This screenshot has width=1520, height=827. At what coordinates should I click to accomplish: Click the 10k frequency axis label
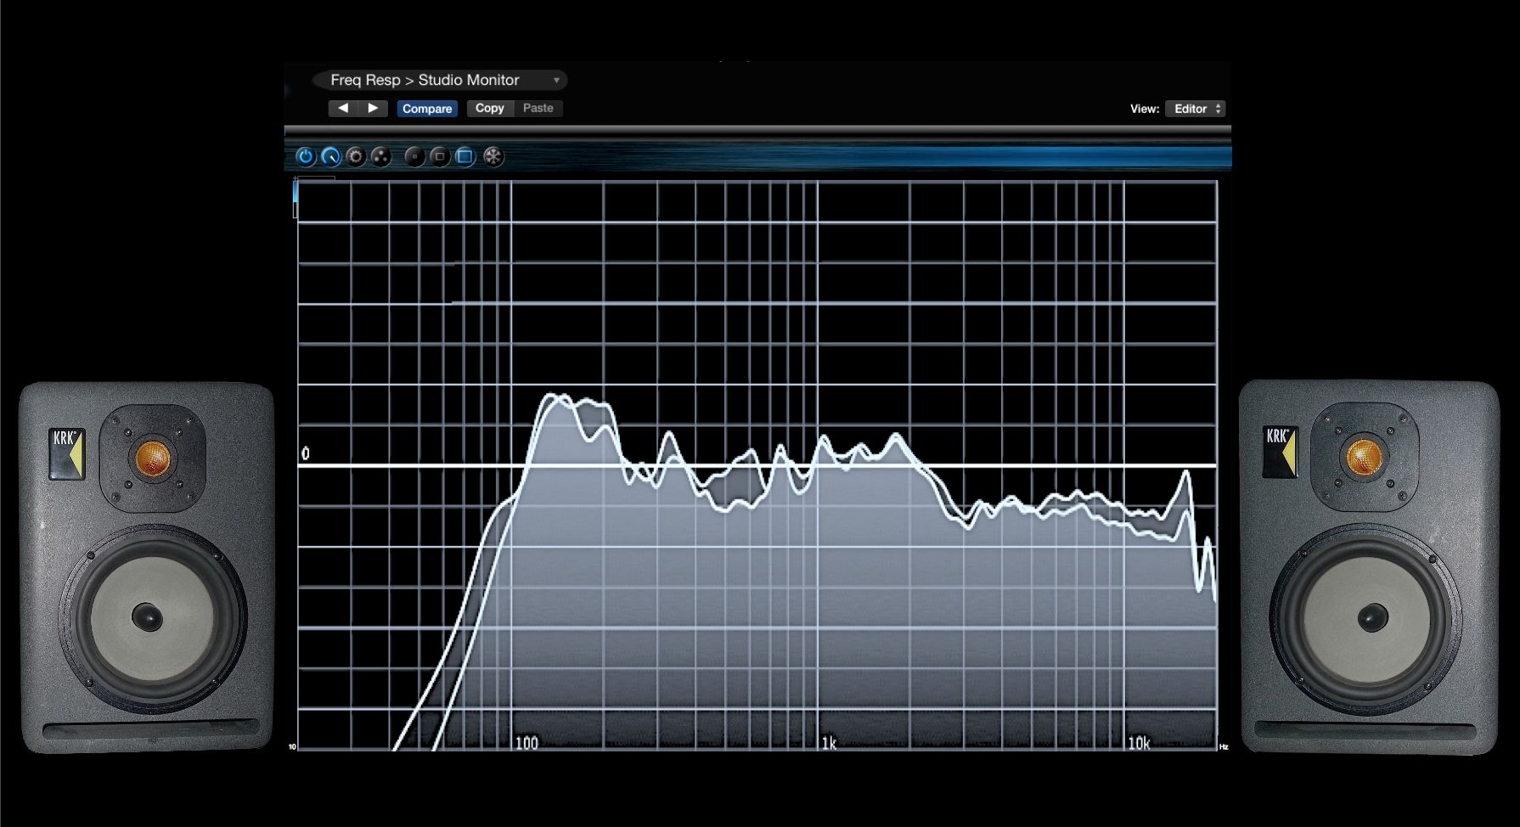[1139, 743]
